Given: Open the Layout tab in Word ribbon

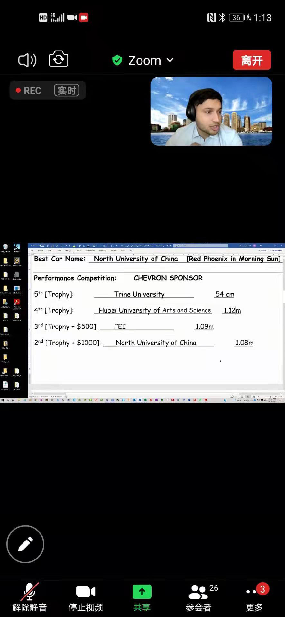Looking at the screenshot, I should point(78,250).
